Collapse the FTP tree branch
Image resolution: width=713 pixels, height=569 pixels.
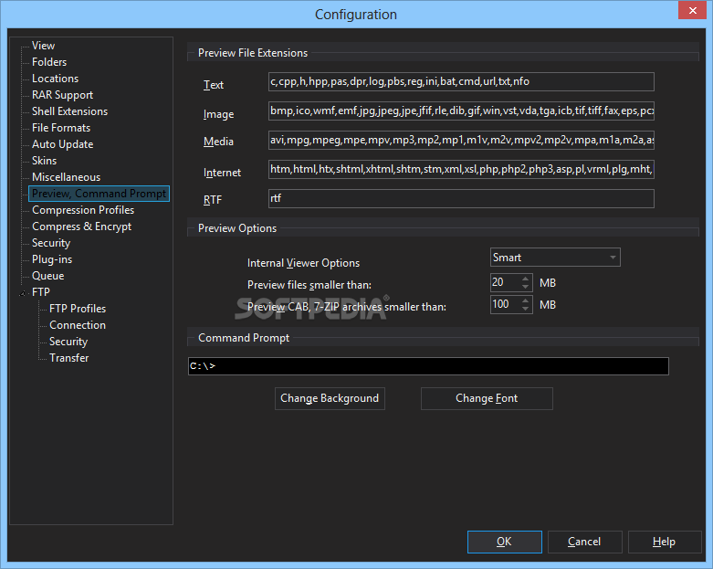[22, 293]
